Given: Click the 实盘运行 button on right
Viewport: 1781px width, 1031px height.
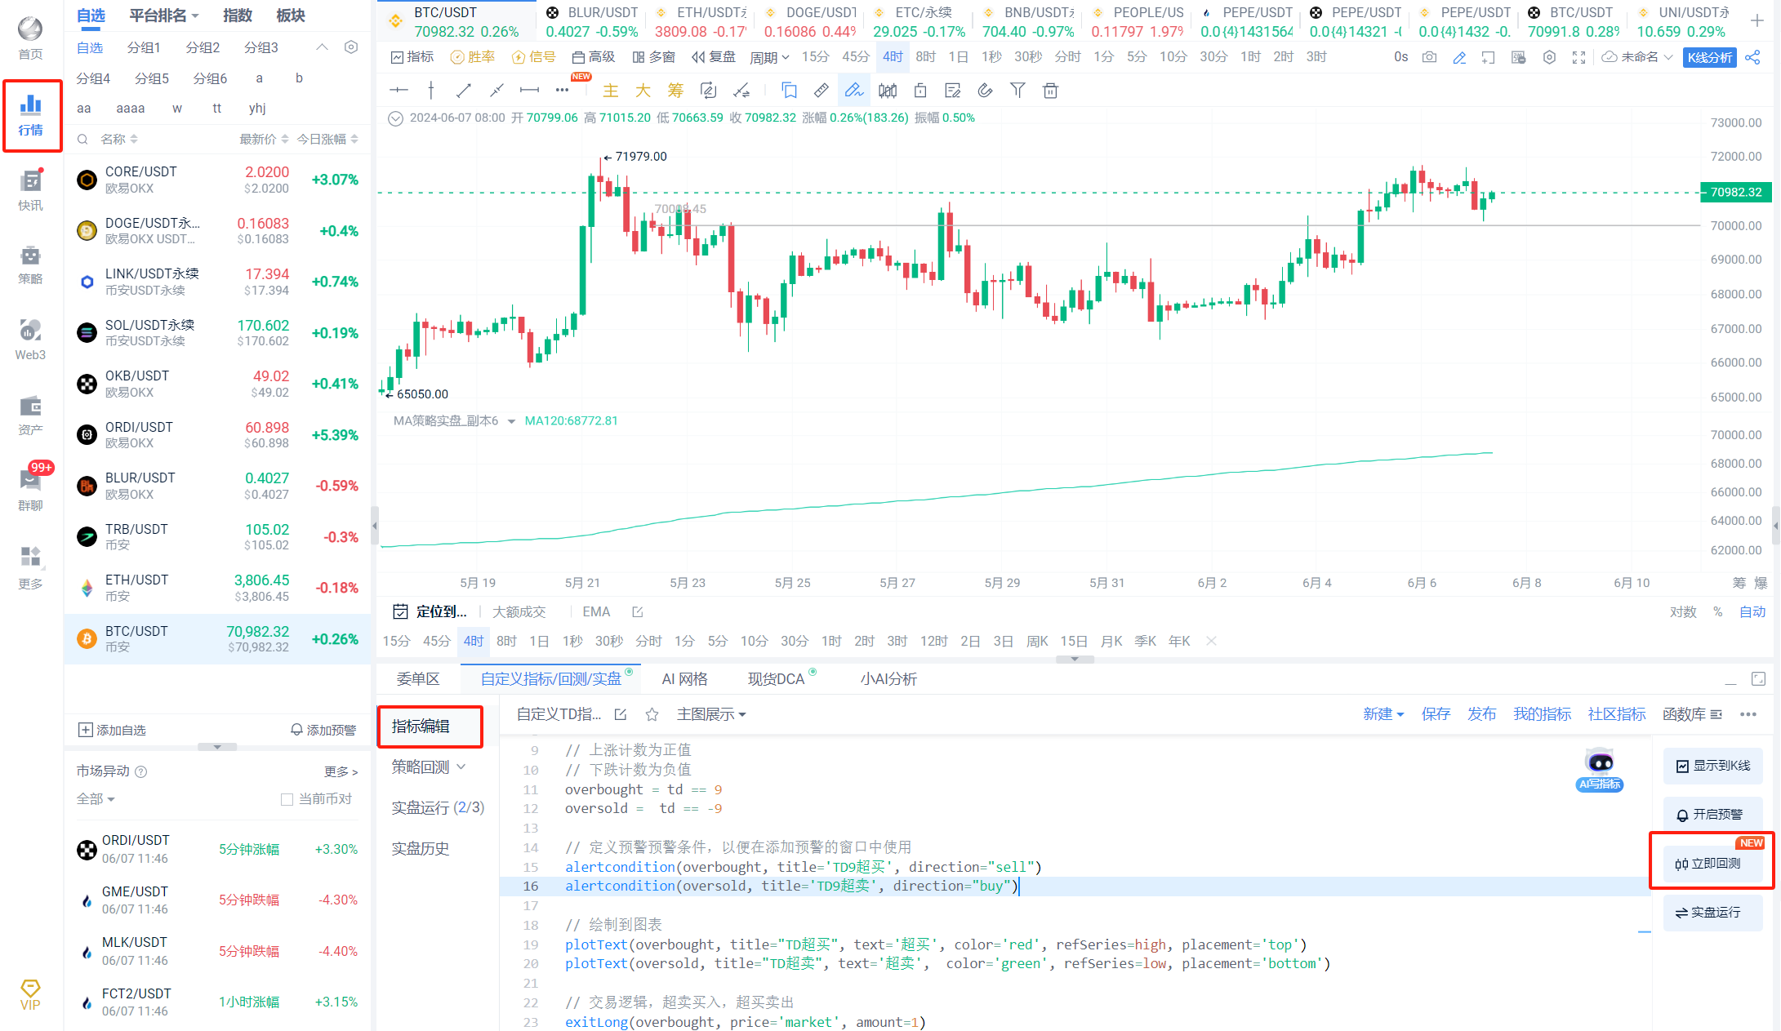Looking at the screenshot, I should (1713, 913).
